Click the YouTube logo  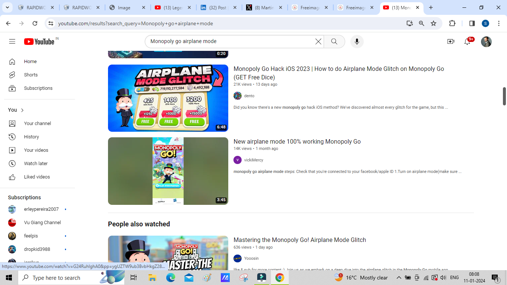pos(40,42)
